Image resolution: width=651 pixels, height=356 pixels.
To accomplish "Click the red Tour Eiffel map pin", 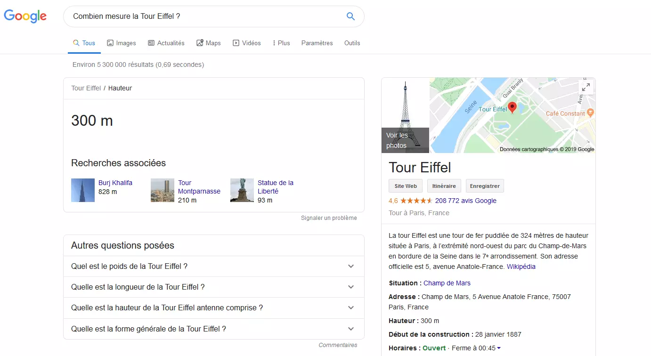I will [x=512, y=108].
